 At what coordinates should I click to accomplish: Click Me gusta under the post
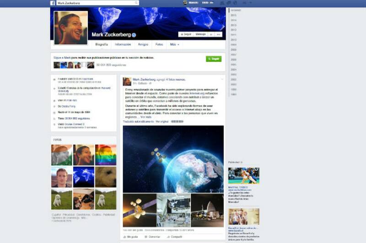pos(132,237)
